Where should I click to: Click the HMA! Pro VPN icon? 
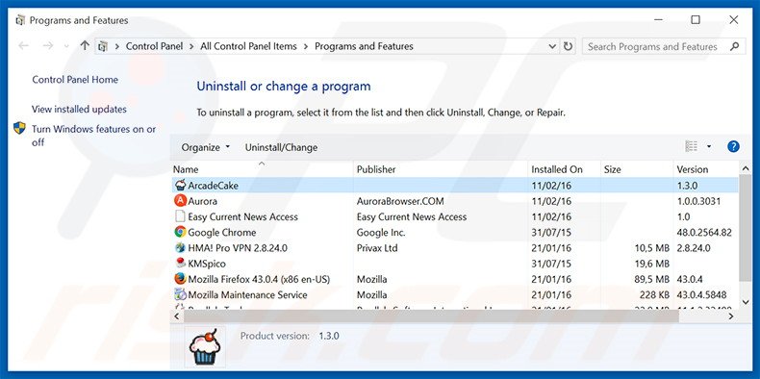point(180,247)
